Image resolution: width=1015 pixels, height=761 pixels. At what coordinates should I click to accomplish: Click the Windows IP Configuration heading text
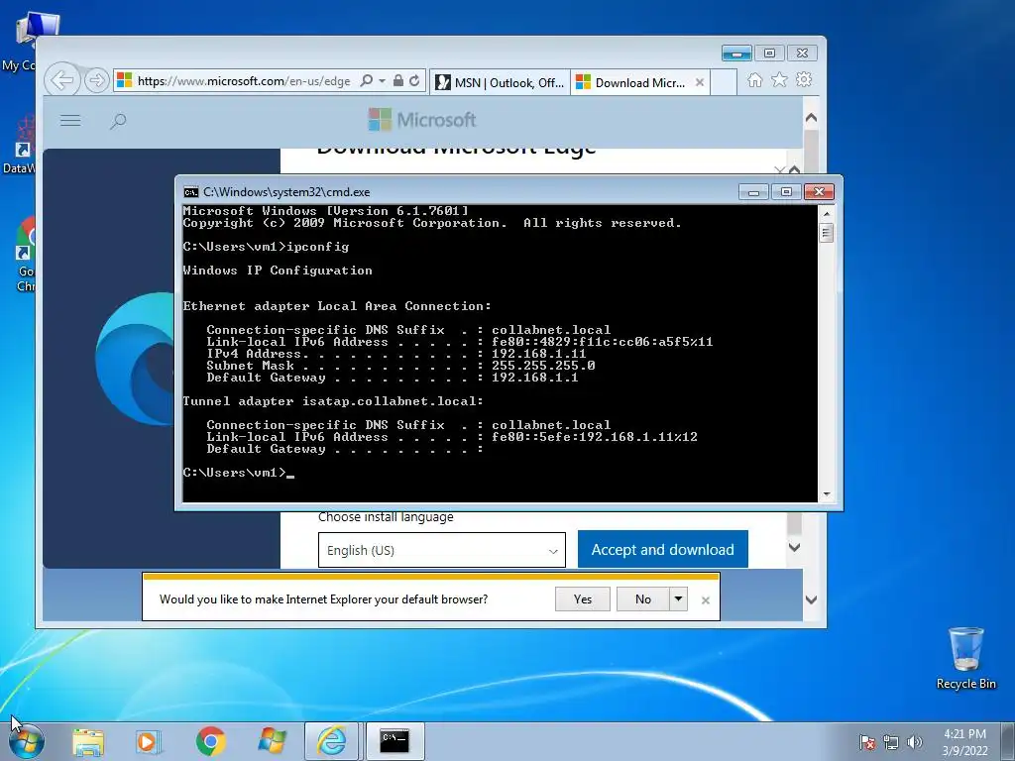click(x=278, y=271)
